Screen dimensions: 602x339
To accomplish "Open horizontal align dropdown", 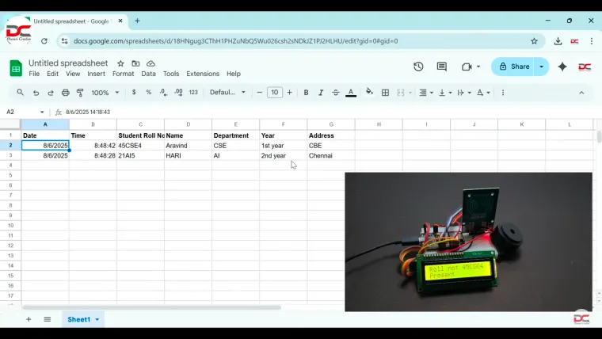I will 426,93.
